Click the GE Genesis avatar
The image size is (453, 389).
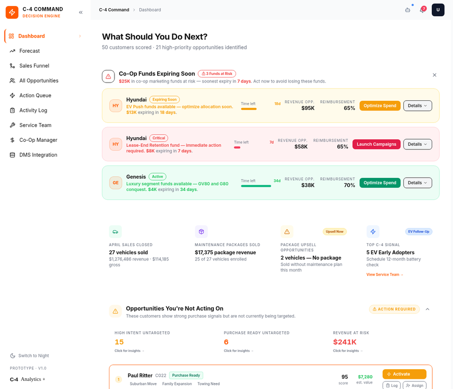point(116,183)
